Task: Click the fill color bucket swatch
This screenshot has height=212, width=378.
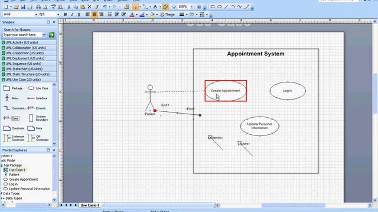Action: pyautogui.click(x=152, y=15)
